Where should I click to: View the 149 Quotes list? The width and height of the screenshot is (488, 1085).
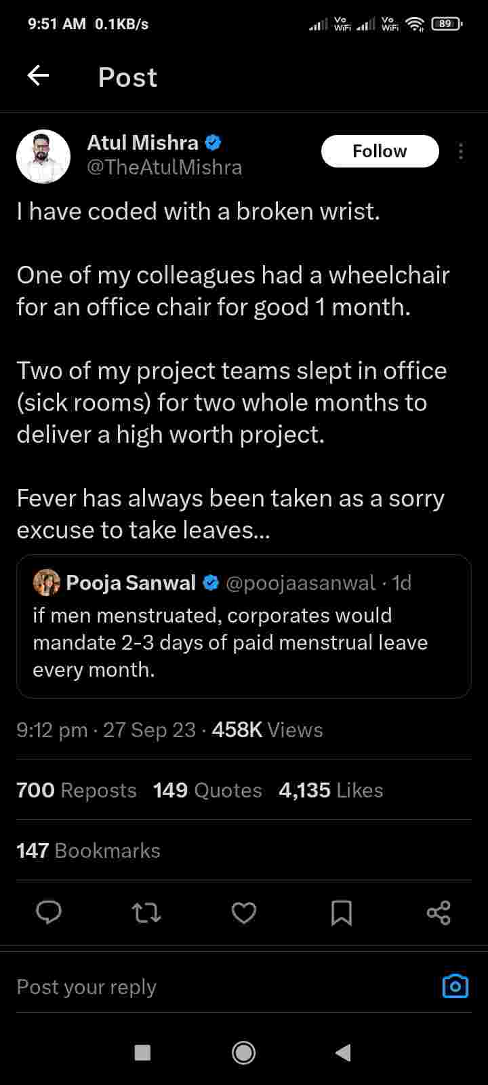pyautogui.click(x=207, y=790)
